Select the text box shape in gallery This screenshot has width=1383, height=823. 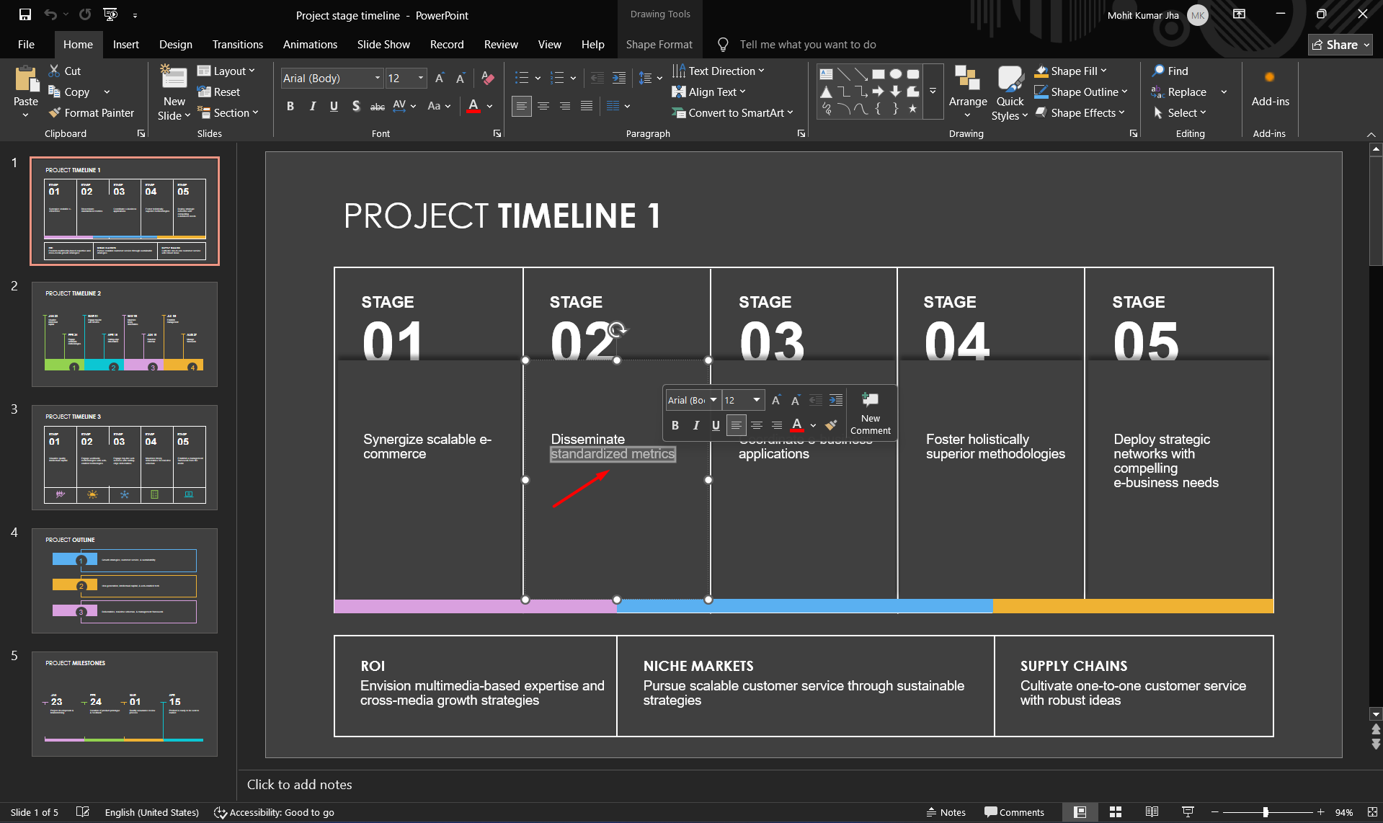click(827, 74)
